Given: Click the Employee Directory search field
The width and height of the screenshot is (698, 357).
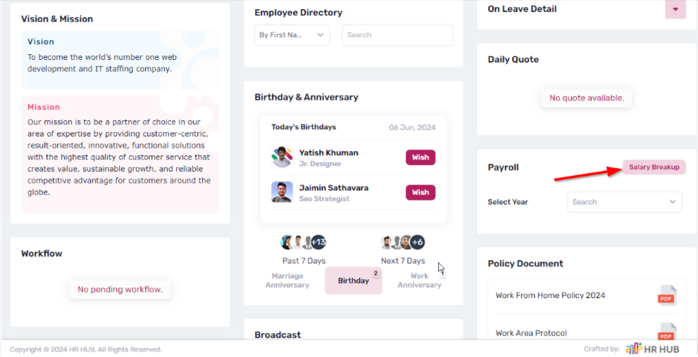Looking at the screenshot, I should coord(397,35).
